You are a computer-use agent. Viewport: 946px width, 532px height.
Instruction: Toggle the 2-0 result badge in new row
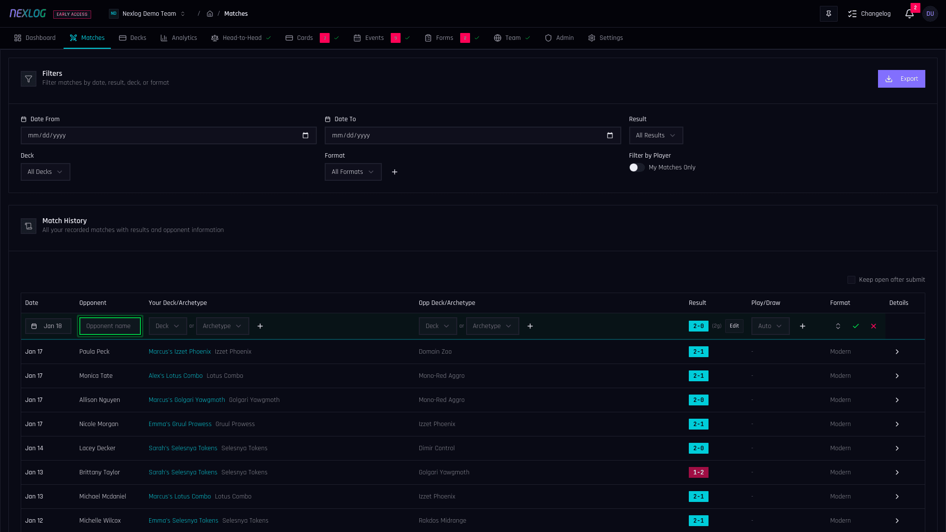coord(699,326)
